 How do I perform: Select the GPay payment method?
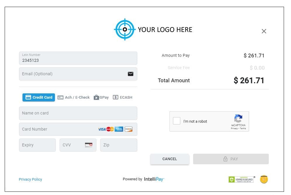(x=101, y=97)
